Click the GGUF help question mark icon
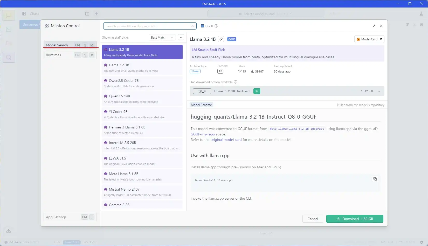Screen dimensions: 428x246 click(216, 26)
